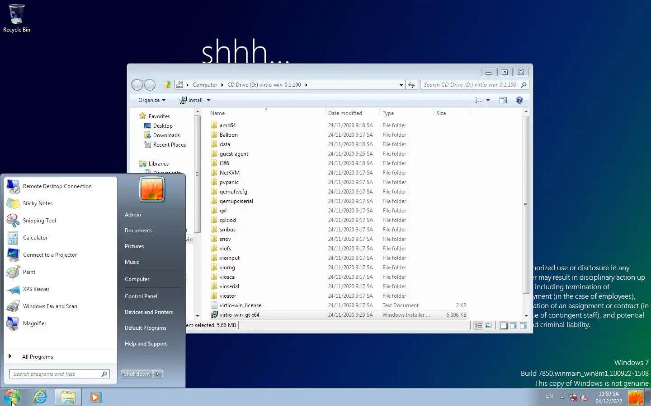
Task: Expand the Computer breadcrumb arrow
Action: coord(222,85)
